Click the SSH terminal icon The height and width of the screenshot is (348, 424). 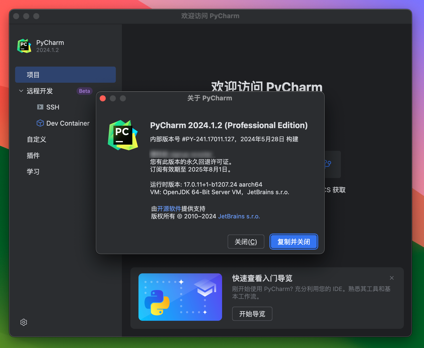[40, 107]
